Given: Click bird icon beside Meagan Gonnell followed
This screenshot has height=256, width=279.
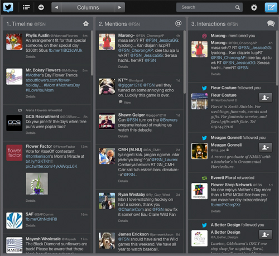Looking at the screenshot, I should click(x=204, y=138).
